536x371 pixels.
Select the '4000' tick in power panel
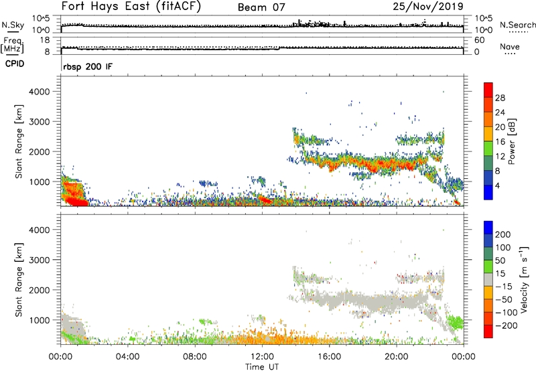click(40, 92)
